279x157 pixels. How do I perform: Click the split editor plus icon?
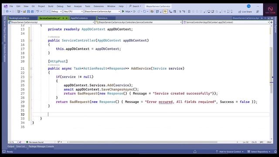click(271, 22)
